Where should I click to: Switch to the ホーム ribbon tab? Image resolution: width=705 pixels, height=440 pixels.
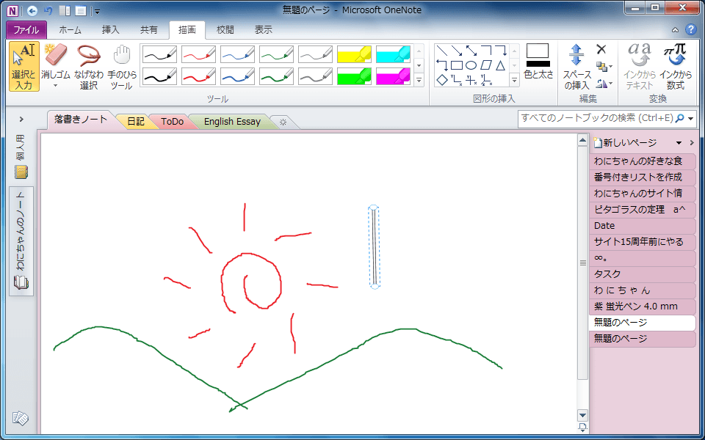[x=70, y=30]
